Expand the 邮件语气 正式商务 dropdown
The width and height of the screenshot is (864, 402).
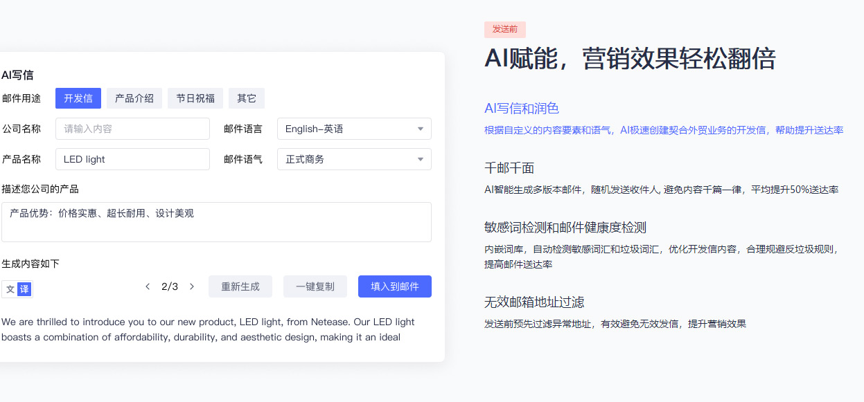[x=354, y=159]
